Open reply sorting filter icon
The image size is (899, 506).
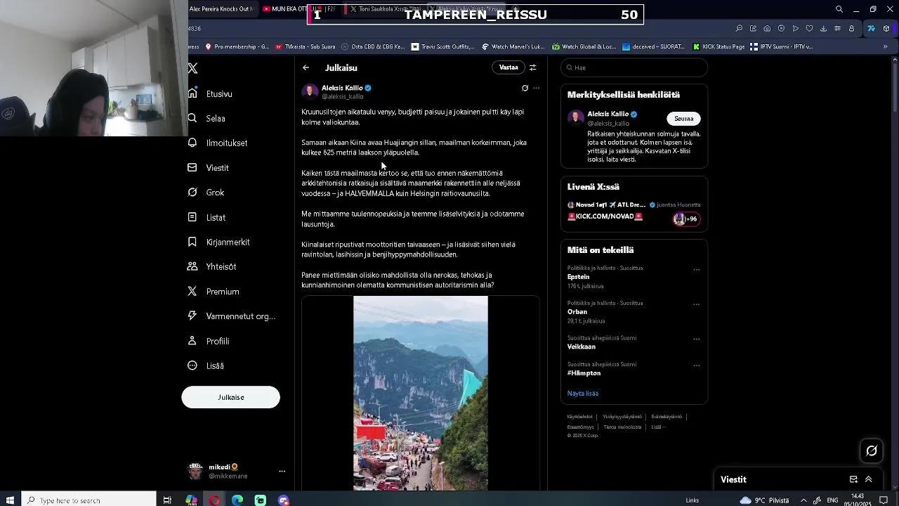pyautogui.click(x=533, y=67)
